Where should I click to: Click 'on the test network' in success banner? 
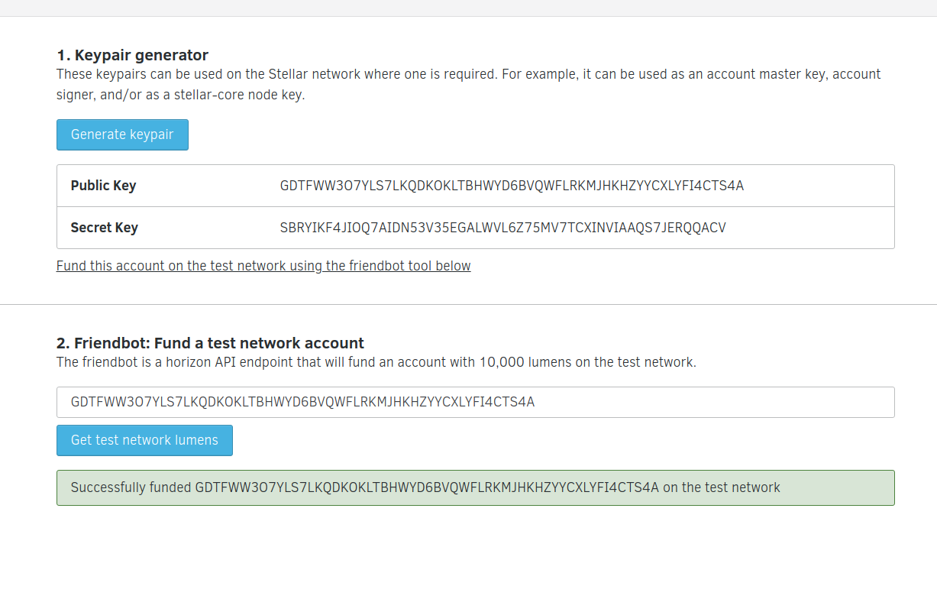(x=722, y=487)
